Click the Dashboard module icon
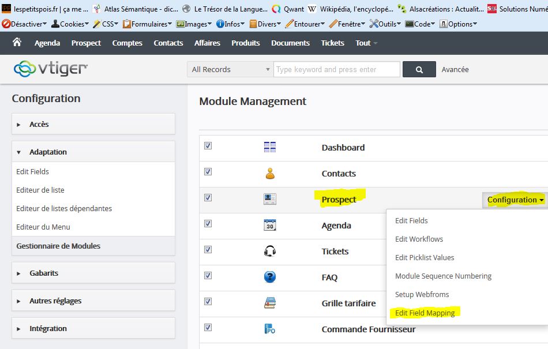Screen dimensions: 548x349 (x=269, y=147)
